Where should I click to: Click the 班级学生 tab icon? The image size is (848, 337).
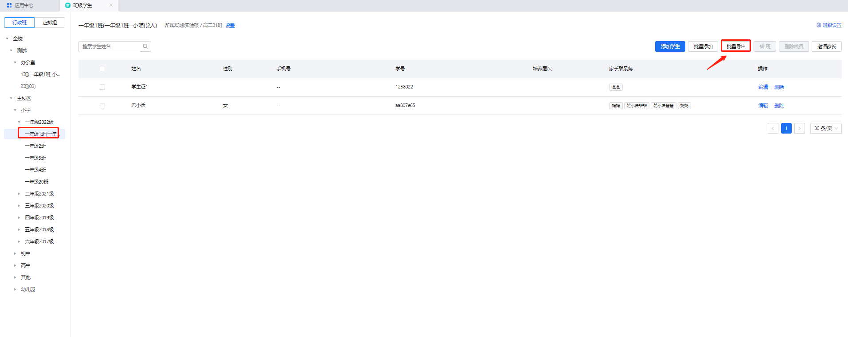(x=68, y=5)
